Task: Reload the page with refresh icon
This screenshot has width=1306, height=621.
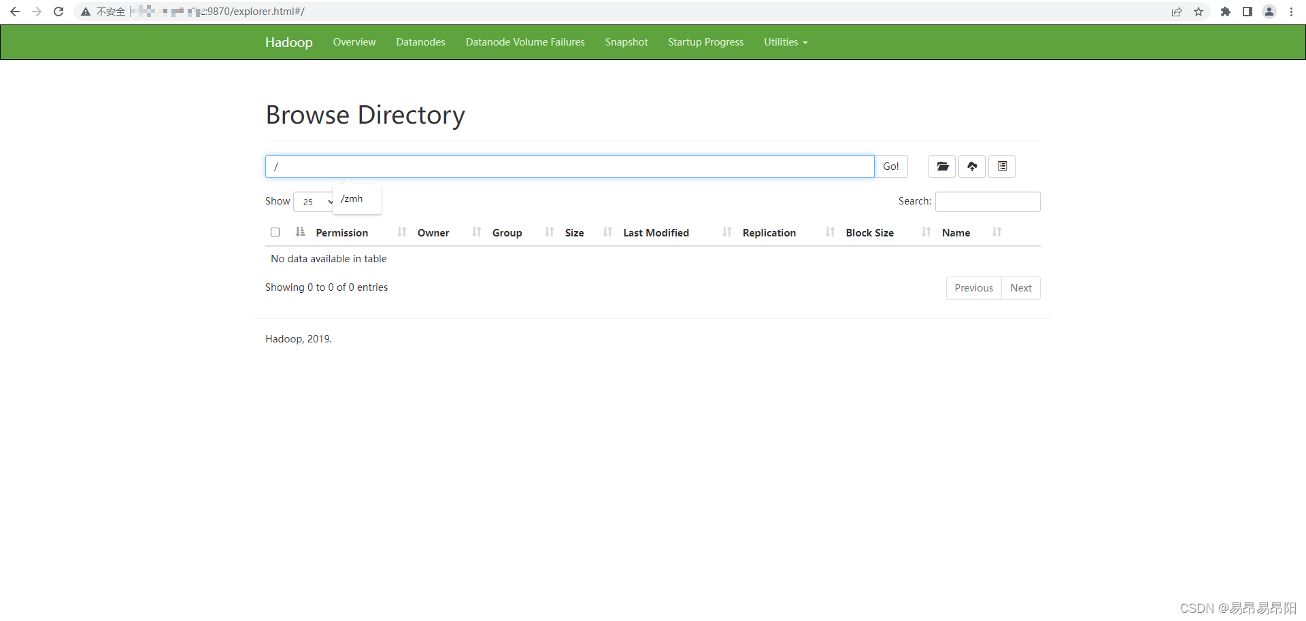Action: pyautogui.click(x=58, y=12)
